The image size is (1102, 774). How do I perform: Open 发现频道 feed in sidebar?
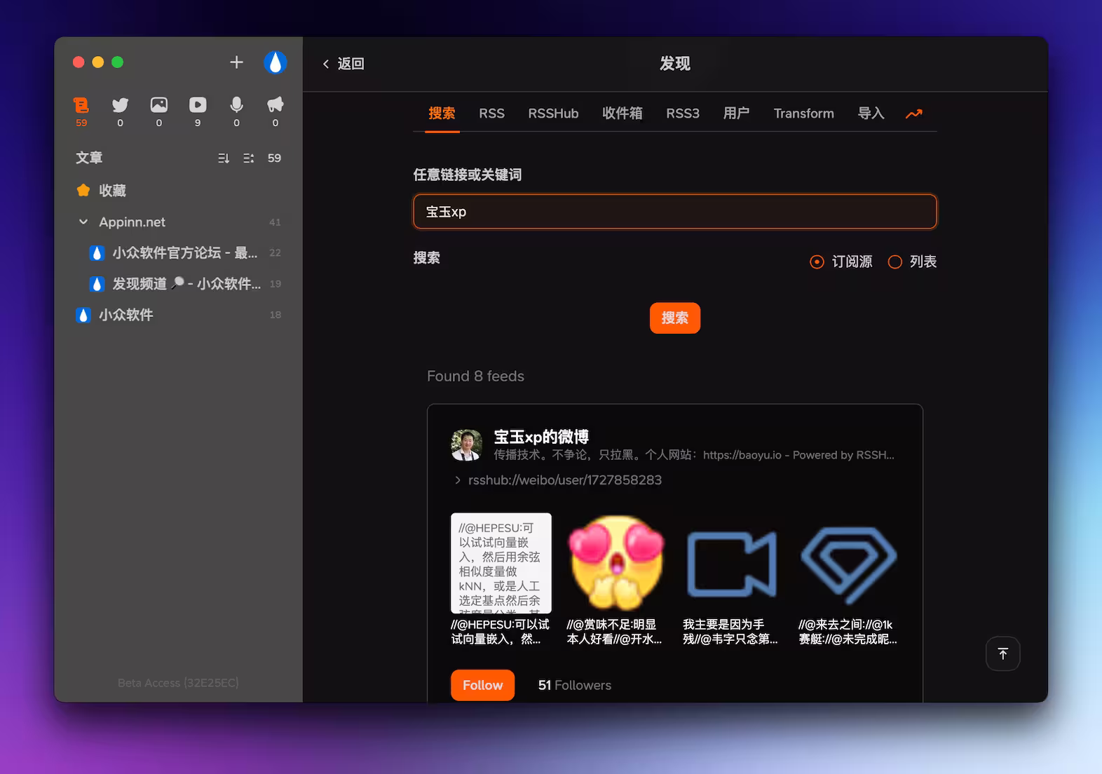point(185,284)
